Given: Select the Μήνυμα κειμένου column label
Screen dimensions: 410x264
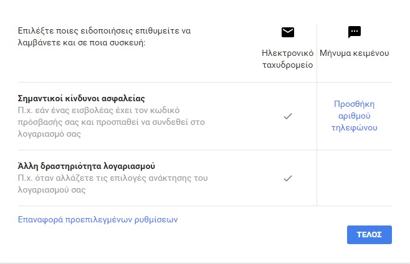Looking at the screenshot, I should (x=355, y=53).
